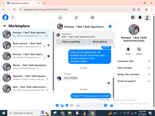Open Facebook search magnifier icon
Viewport: 155px width, 116px height.
[13, 17]
